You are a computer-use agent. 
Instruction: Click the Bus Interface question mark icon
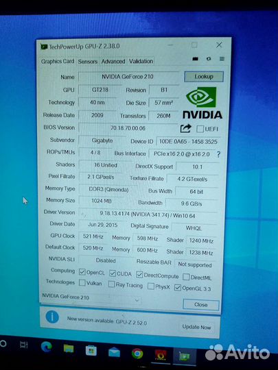218,155
